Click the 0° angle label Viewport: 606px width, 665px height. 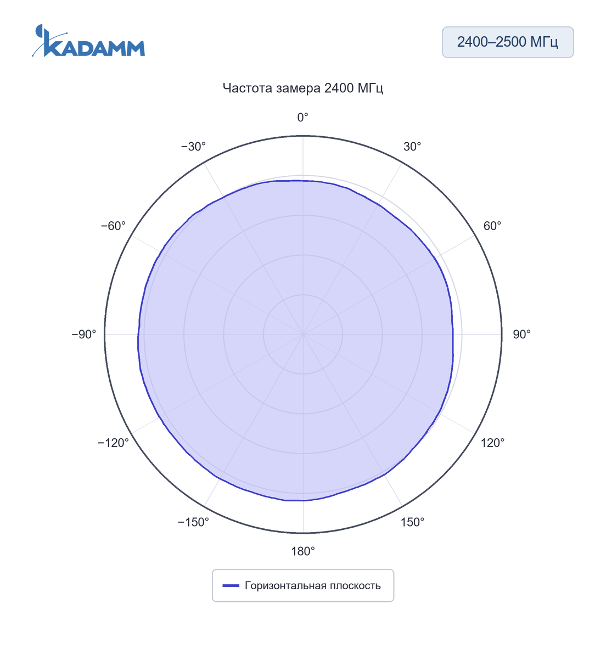pyautogui.click(x=303, y=118)
